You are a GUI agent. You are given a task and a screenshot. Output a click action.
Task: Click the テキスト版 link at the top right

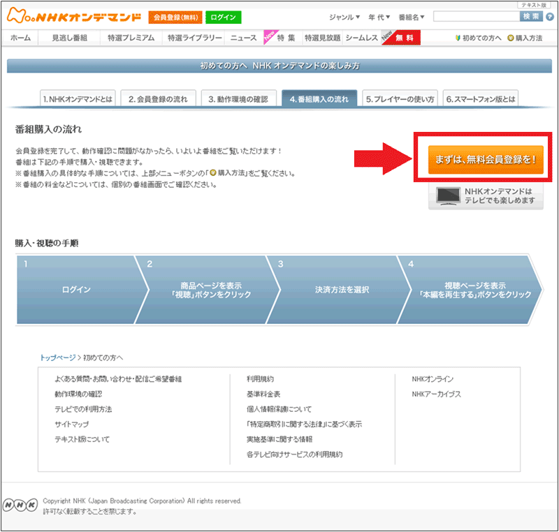pos(532,5)
